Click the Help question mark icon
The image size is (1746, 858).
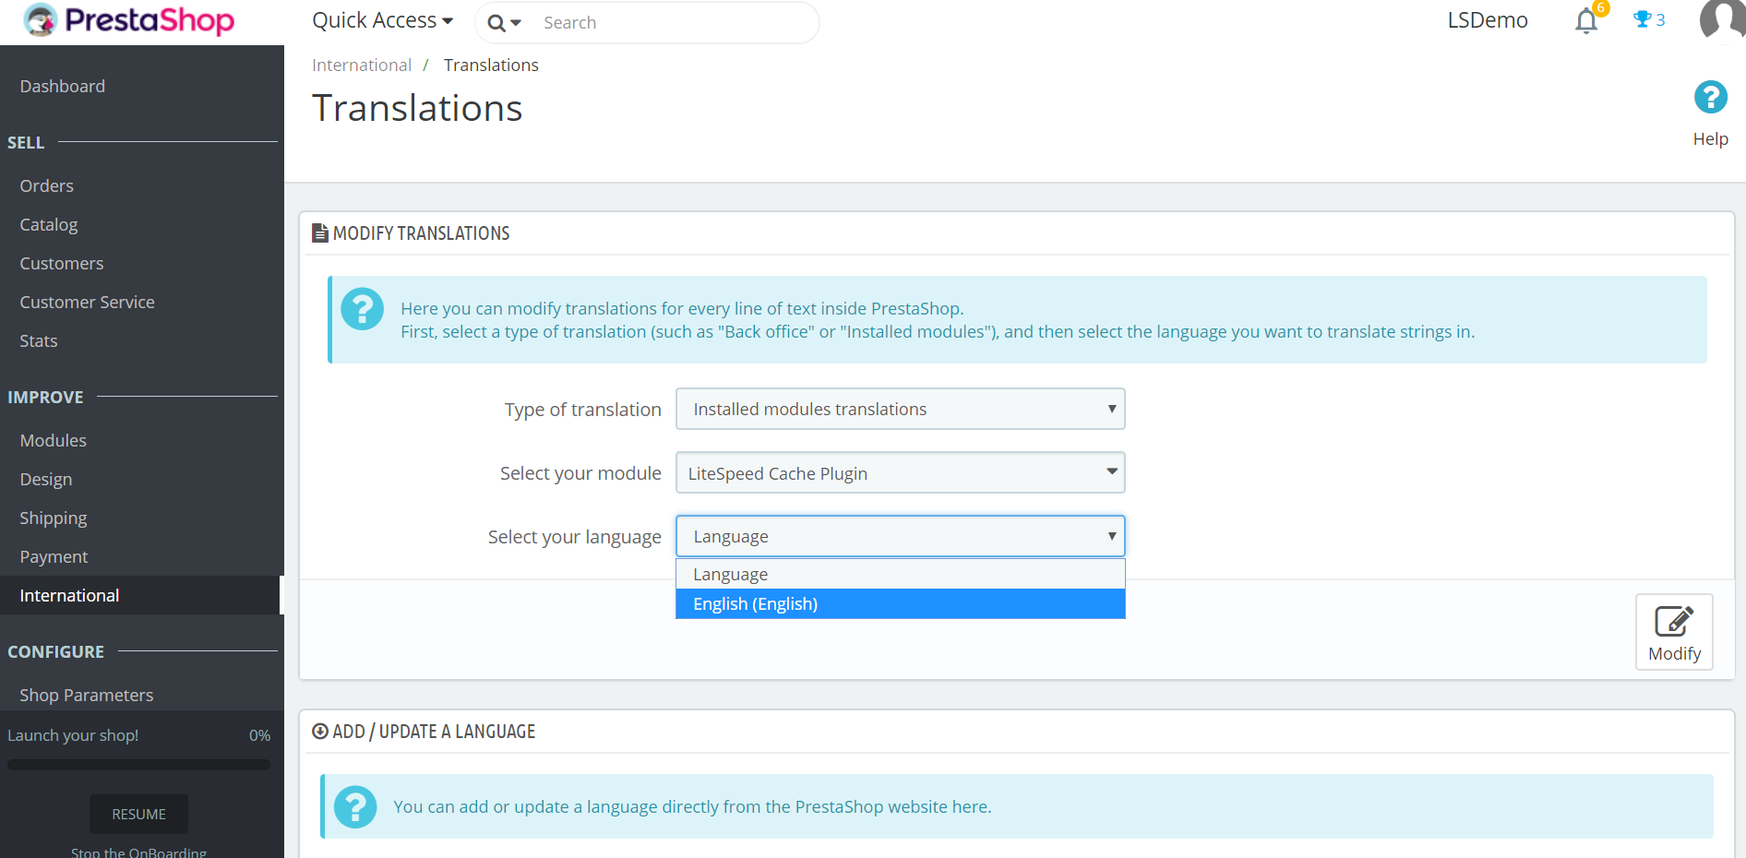coord(1710,97)
